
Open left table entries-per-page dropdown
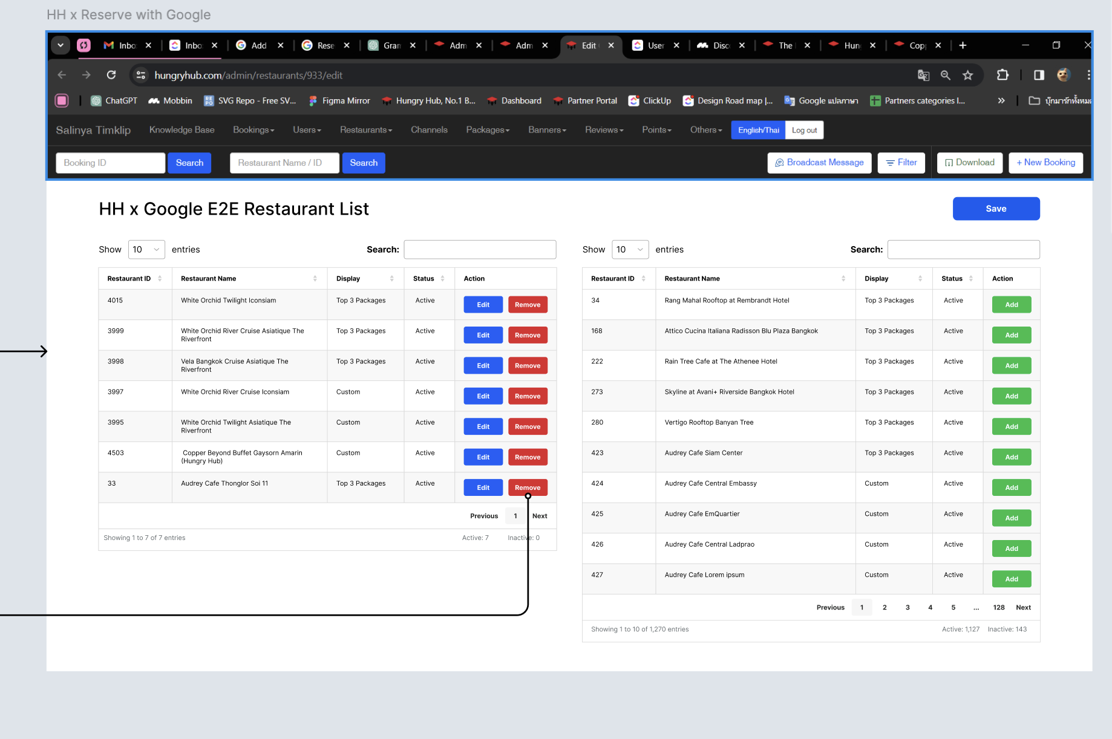(146, 250)
